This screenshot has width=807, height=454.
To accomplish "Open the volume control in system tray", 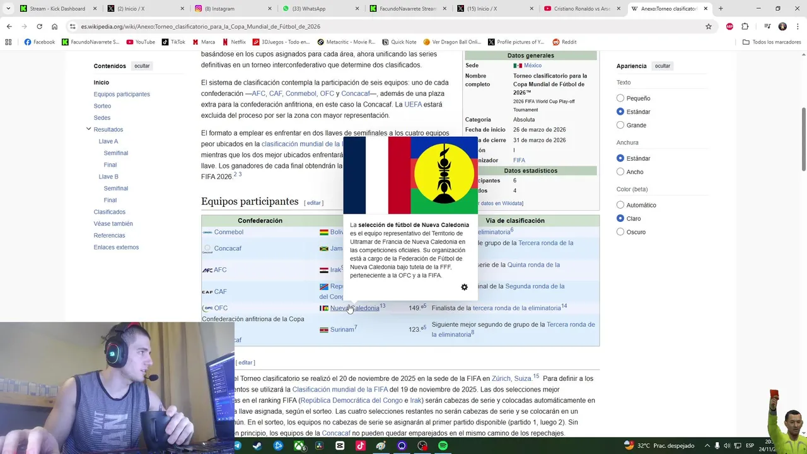I will coord(726,446).
